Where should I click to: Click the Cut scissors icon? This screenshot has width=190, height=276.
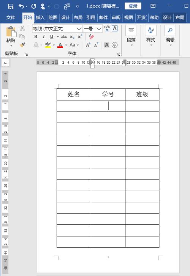tap(22, 28)
